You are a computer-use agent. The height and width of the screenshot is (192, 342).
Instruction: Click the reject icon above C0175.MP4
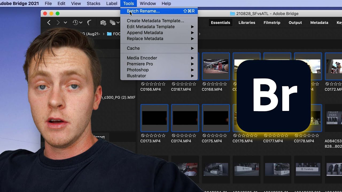204,135
